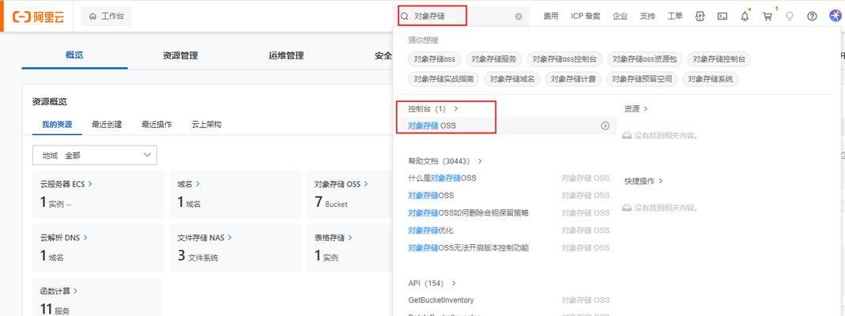Click the 对象存储预留空间 suggestion chip

tap(641, 78)
